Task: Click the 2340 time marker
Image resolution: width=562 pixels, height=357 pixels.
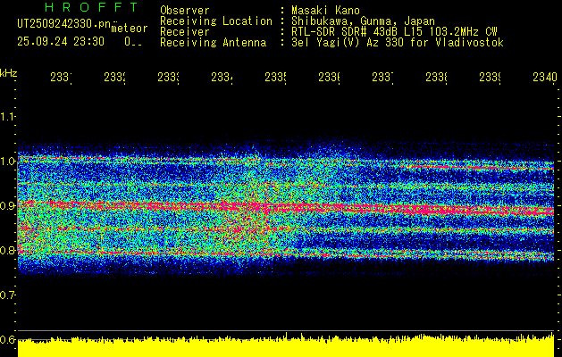Action: point(545,77)
